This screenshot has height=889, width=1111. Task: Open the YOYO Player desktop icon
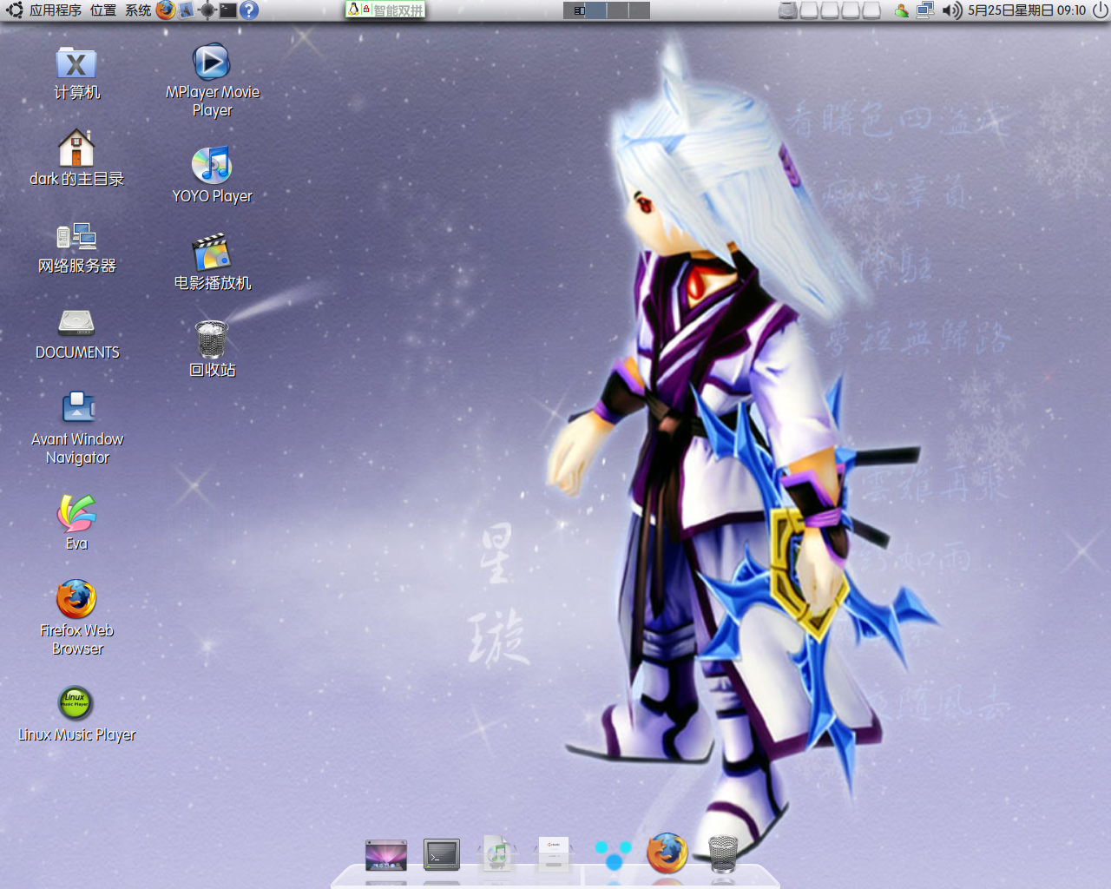coord(212,175)
